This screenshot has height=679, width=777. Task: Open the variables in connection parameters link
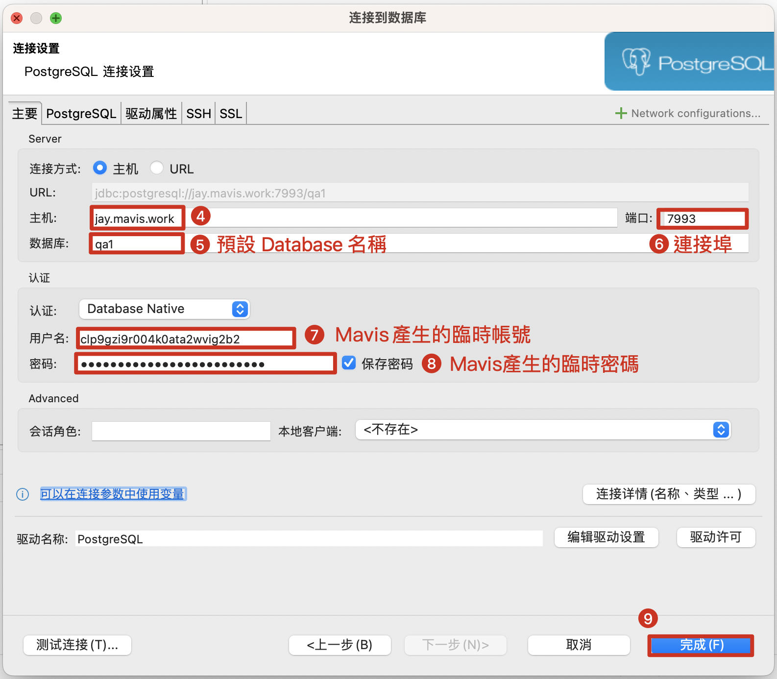pos(112,494)
